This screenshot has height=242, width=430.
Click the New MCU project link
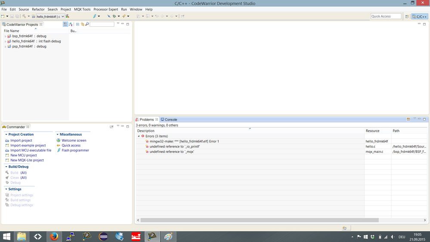pyautogui.click(x=23, y=155)
